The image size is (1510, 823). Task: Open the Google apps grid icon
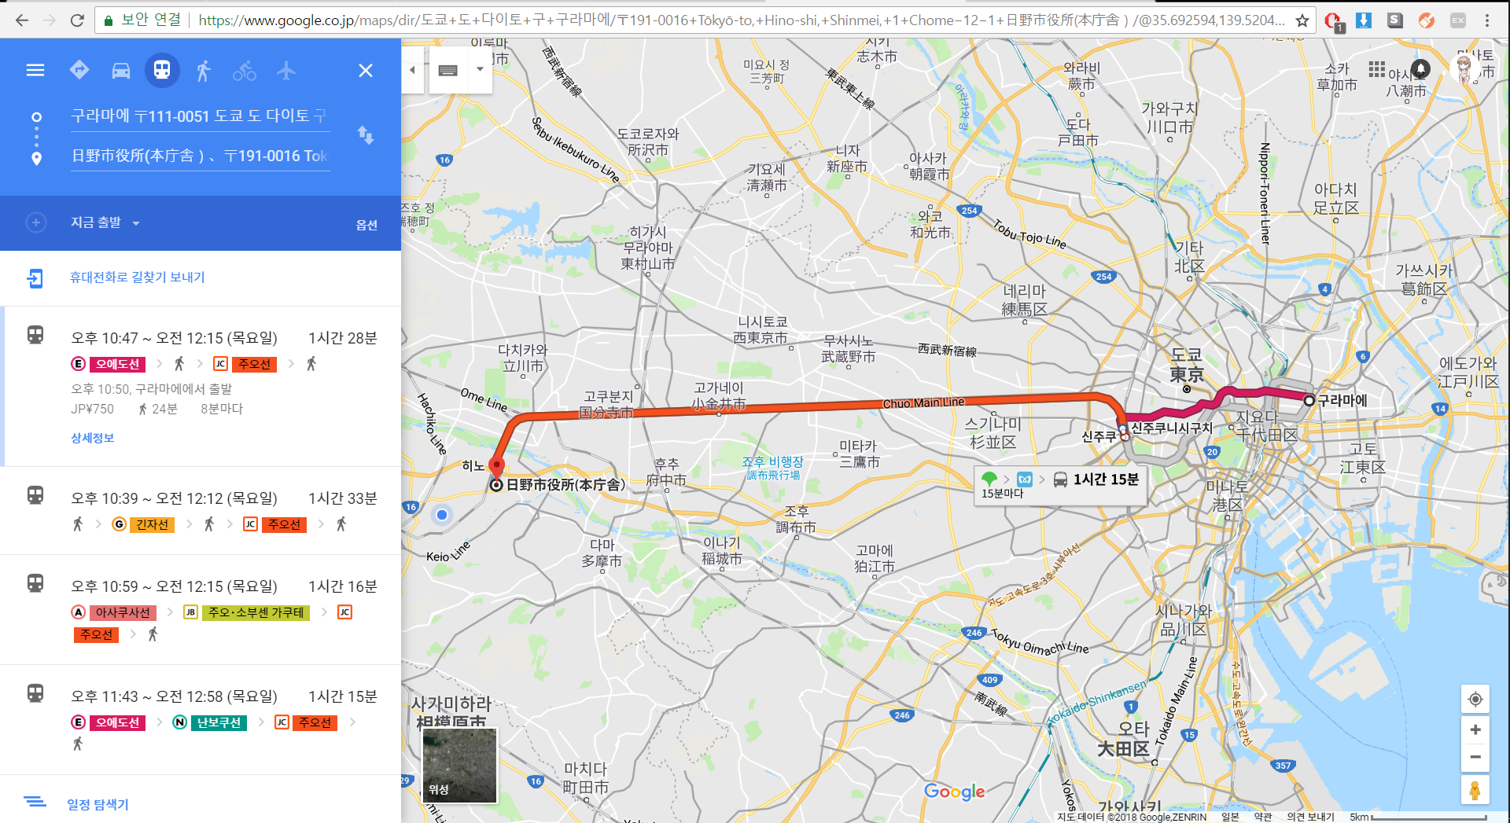tap(1376, 69)
